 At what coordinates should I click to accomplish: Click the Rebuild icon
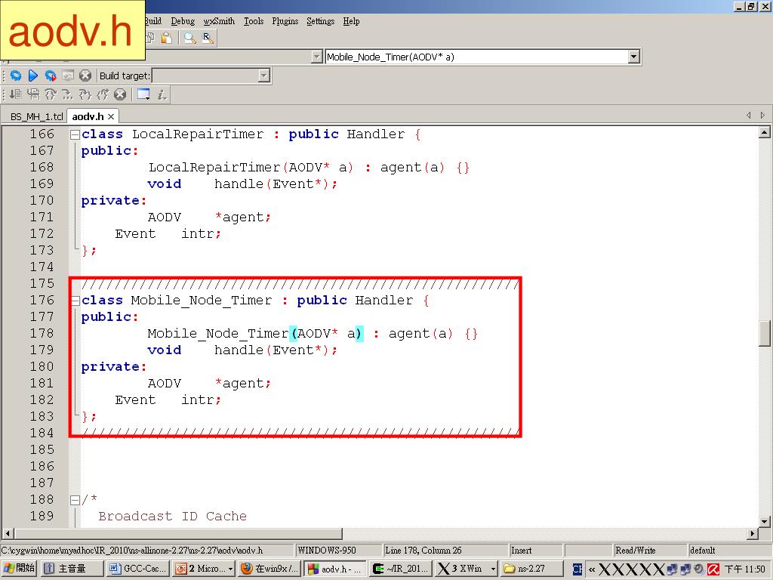(x=67, y=76)
